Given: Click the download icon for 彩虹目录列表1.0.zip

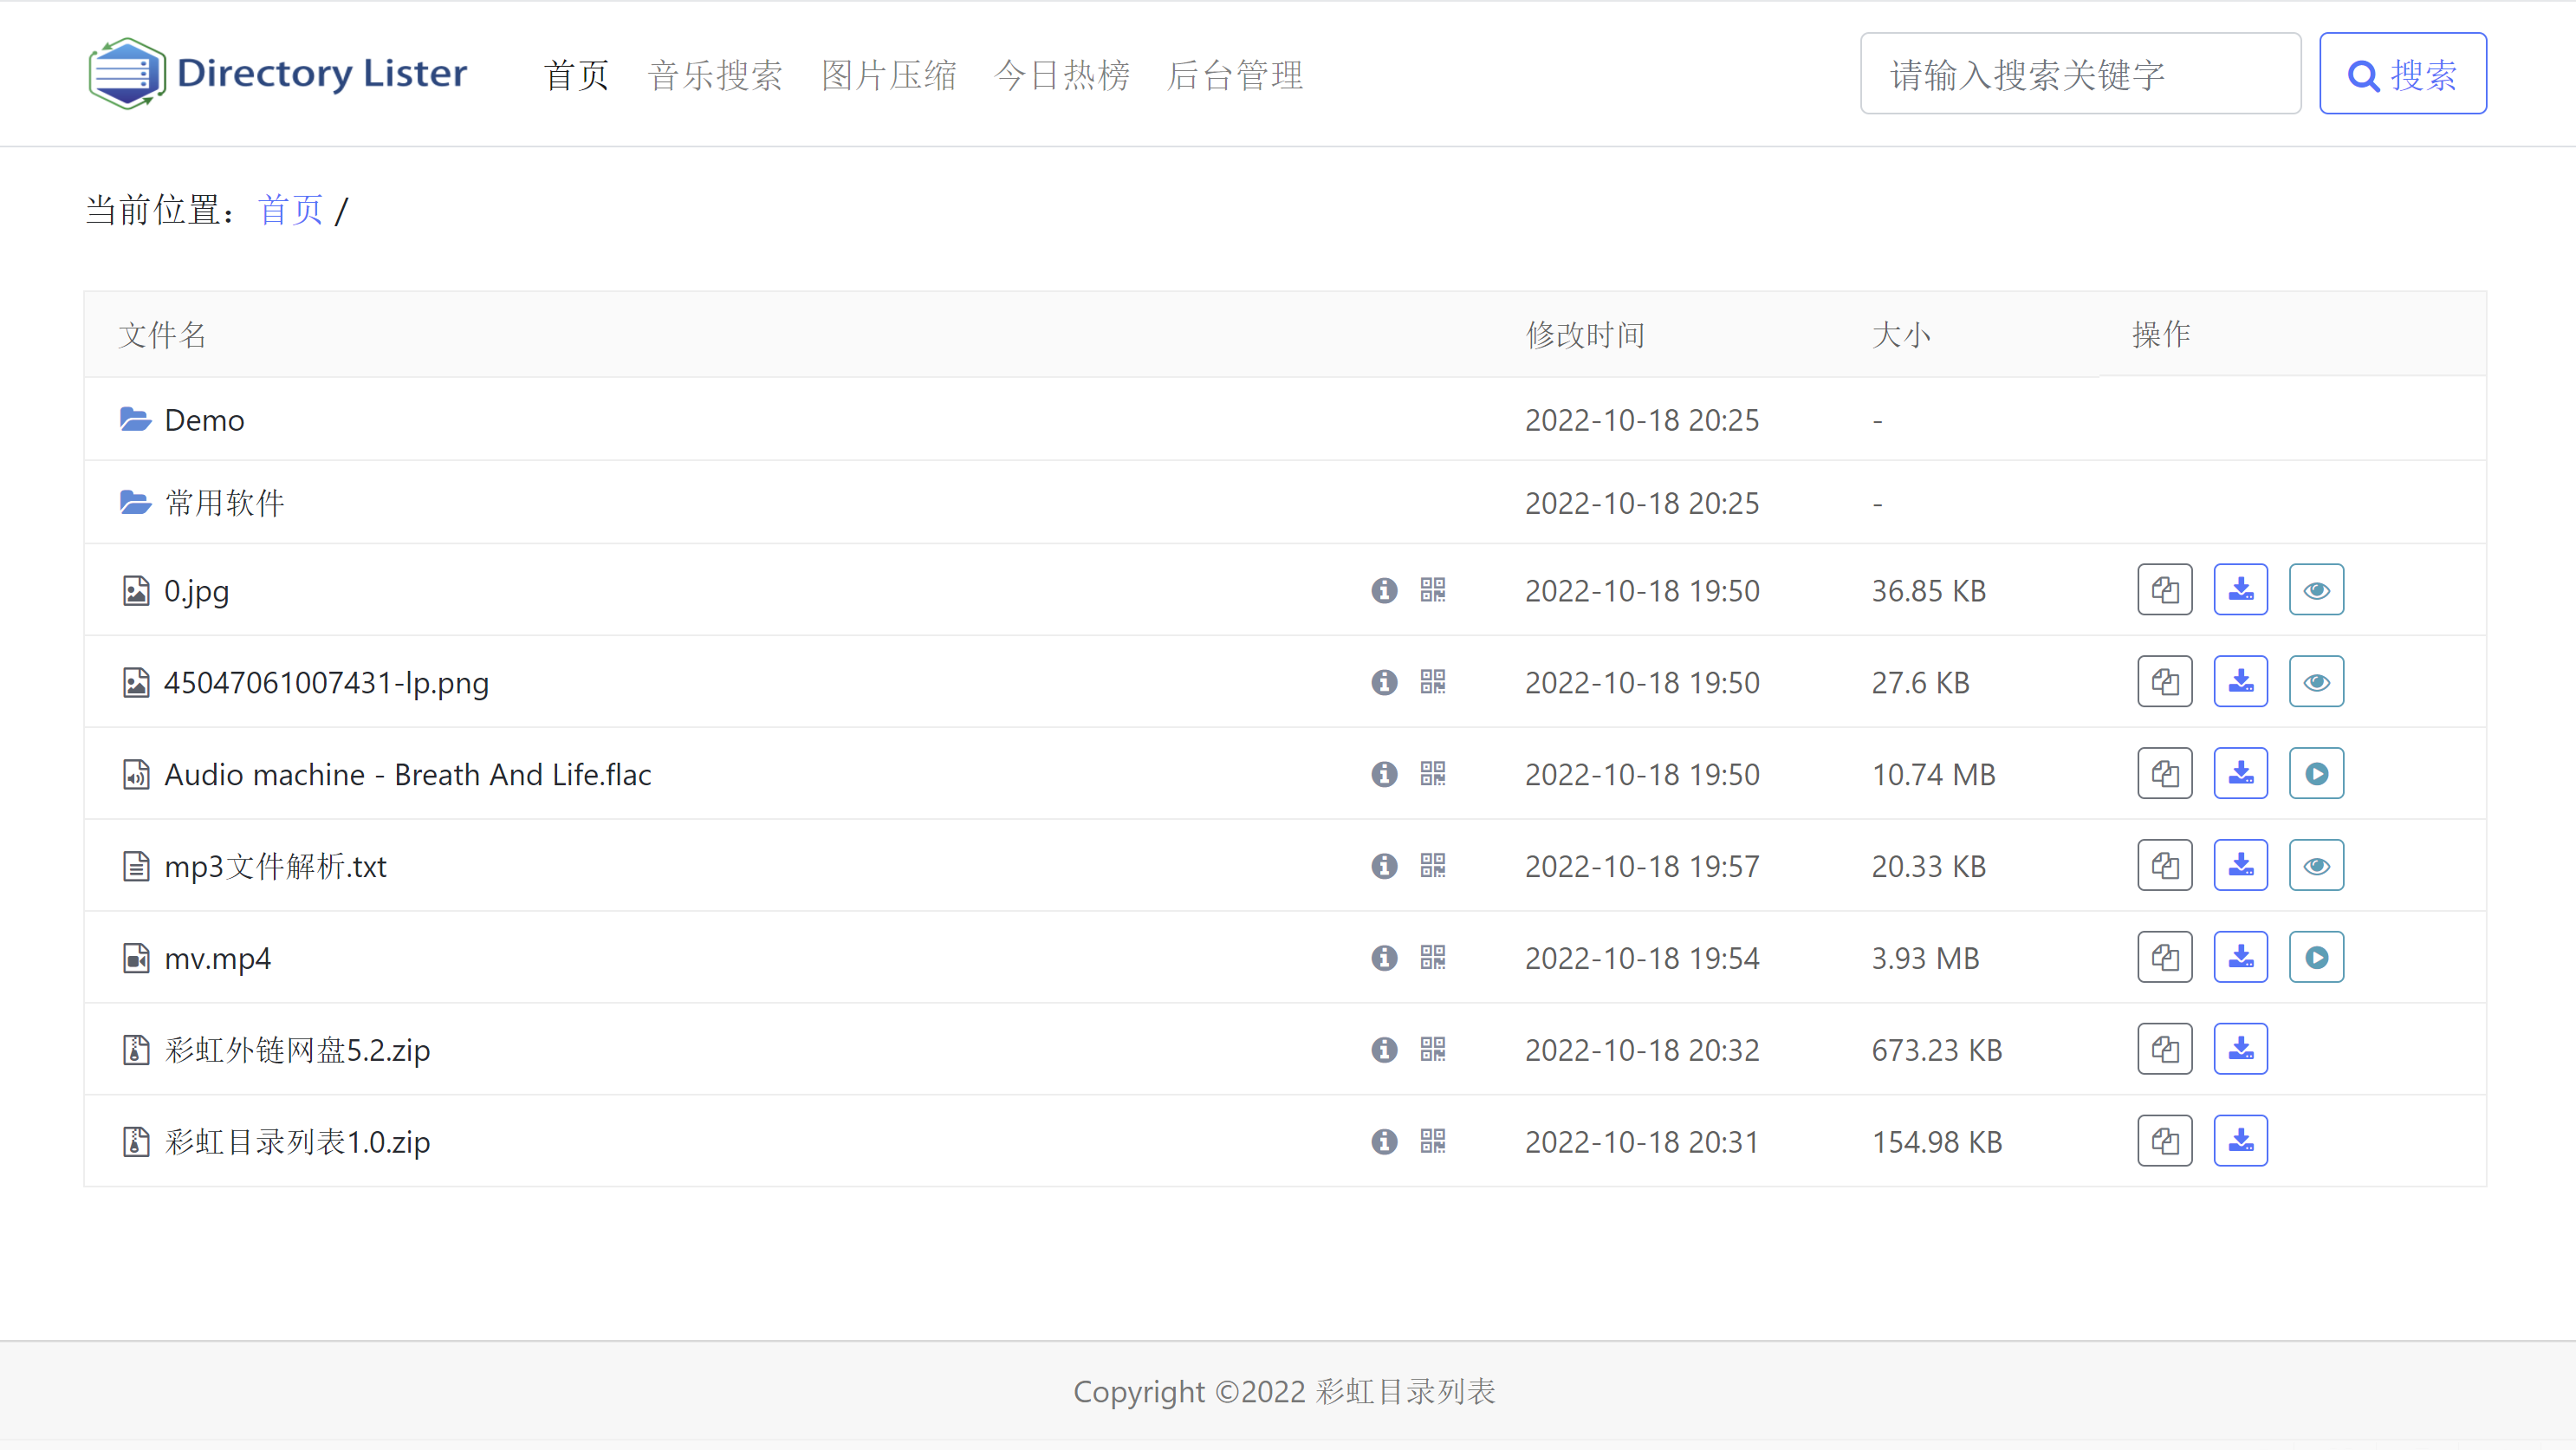Looking at the screenshot, I should [2240, 1141].
